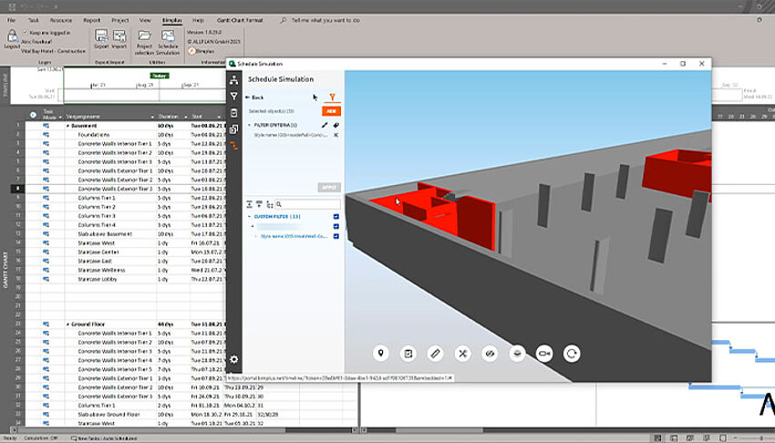Open the Report menu tab
Image resolution: width=775 pixels, height=443 pixels.
[x=91, y=18]
